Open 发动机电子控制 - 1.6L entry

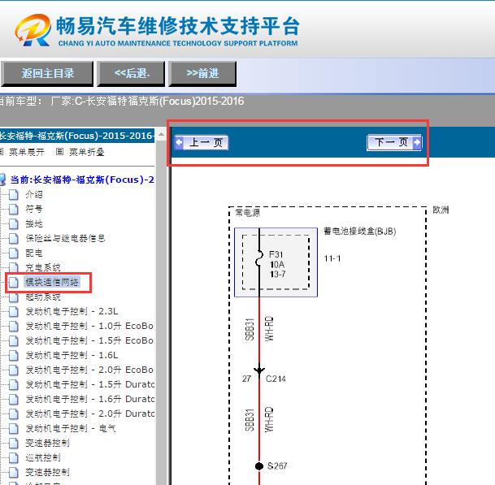pyautogui.click(x=72, y=355)
